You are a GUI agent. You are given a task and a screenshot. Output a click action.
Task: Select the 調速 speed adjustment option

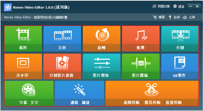86,102
